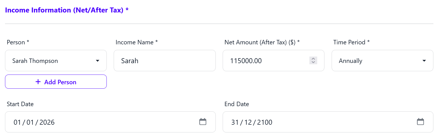Open the Start Date calendar picker icon
Screen dimensions: 437x138
(x=203, y=122)
